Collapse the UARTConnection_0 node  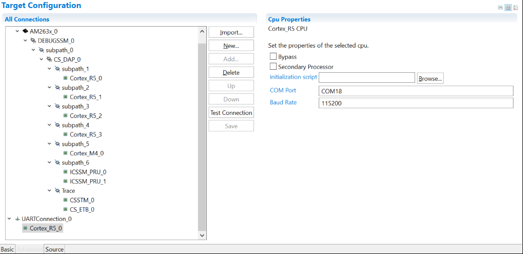tap(10, 219)
